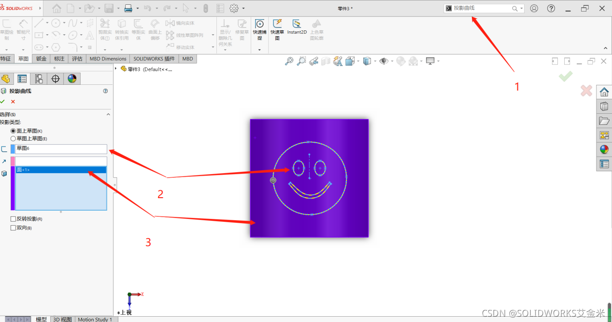Click the 草图6 sketch selection field
The image size is (612, 322).
[61, 148]
